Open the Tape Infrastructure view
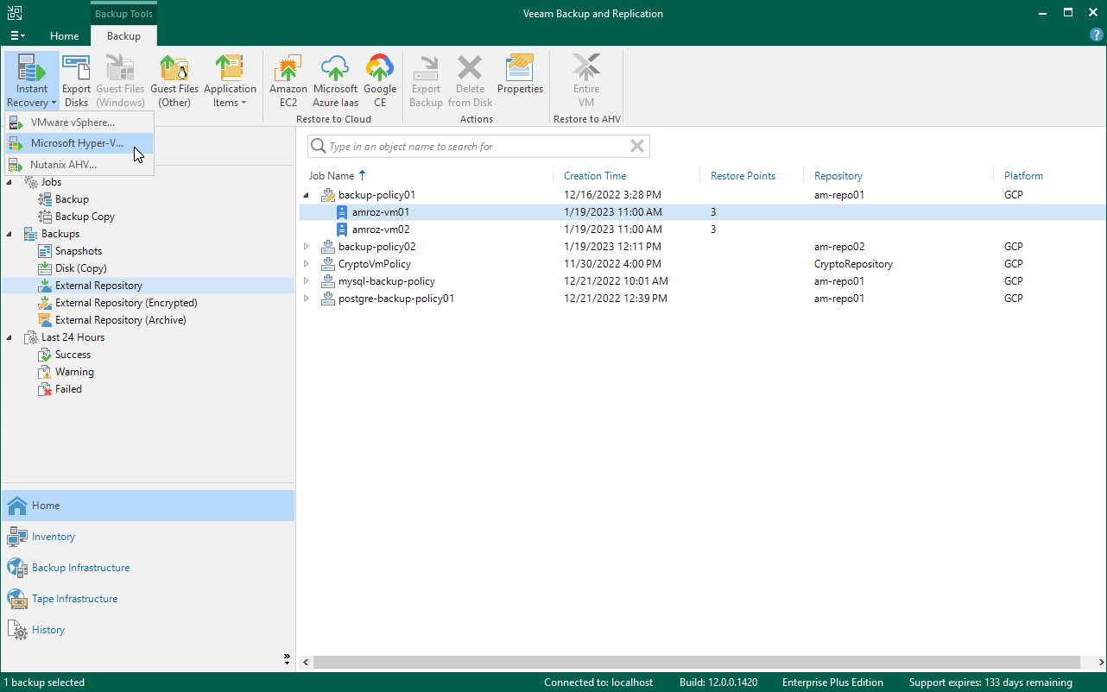 [x=148, y=599]
